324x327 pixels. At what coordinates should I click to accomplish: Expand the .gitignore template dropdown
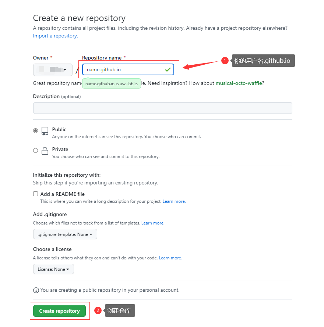pos(65,234)
